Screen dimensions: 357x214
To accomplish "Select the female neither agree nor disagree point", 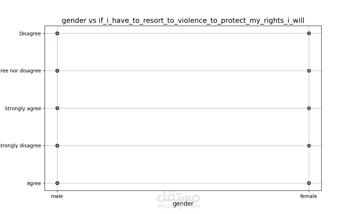I will pyautogui.click(x=309, y=71).
